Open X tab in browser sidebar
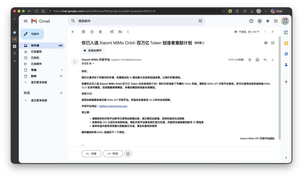The width and height of the screenshot is (303, 178). click(15, 26)
